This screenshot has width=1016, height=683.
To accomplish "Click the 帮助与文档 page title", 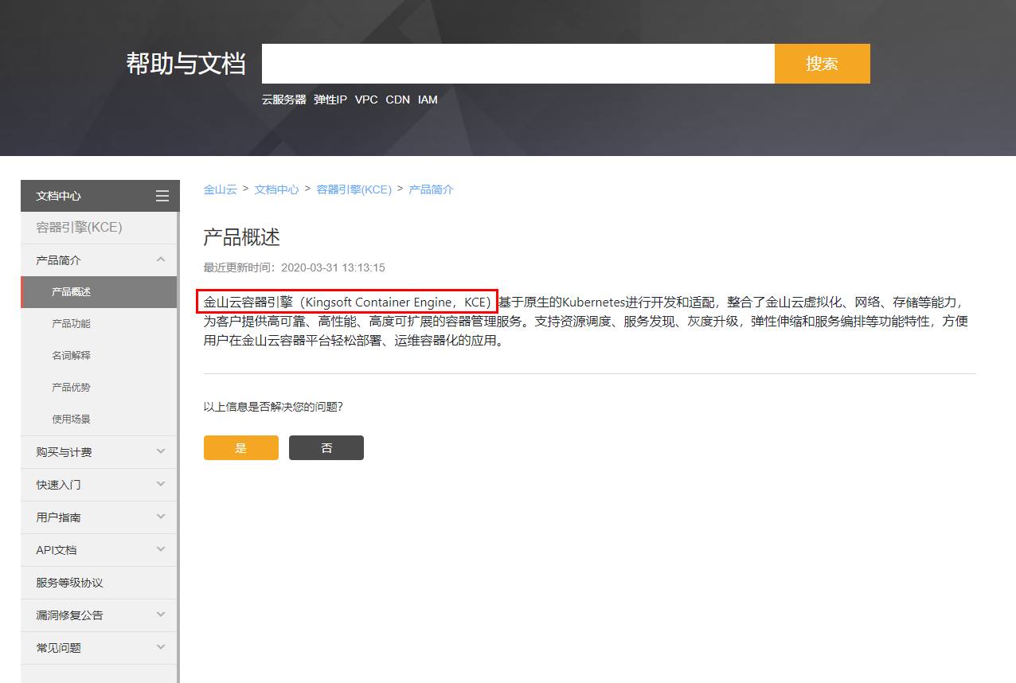I will (186, 64).
